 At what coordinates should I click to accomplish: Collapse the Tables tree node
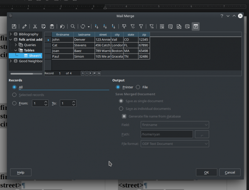[x=16, y=50]
